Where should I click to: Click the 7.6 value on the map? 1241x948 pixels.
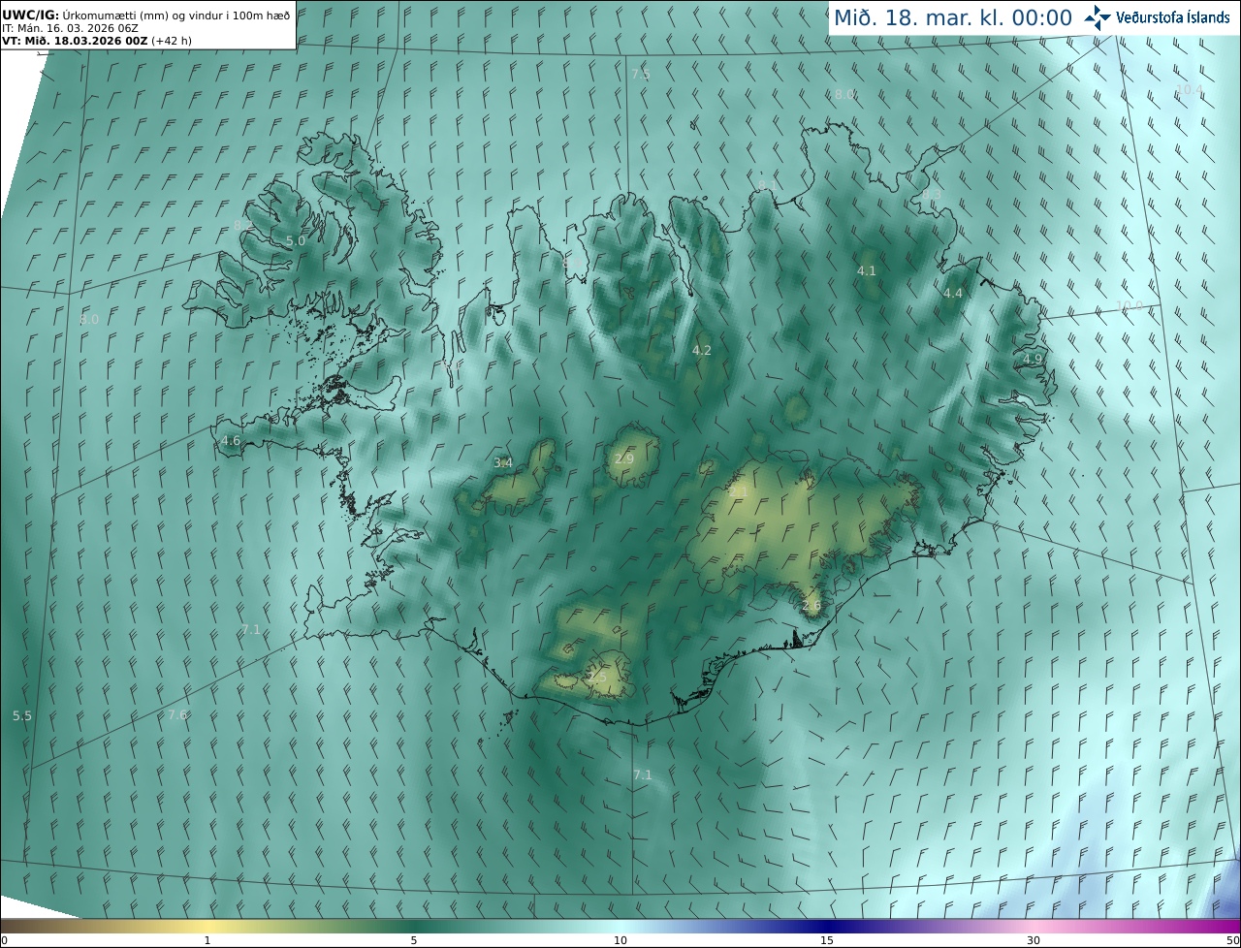(177, 714)
